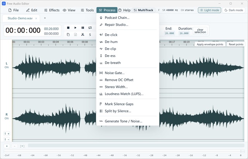Click the Free Audio Editor app icon
Screen dimensions: 248x159
click(x=3, y=3)
